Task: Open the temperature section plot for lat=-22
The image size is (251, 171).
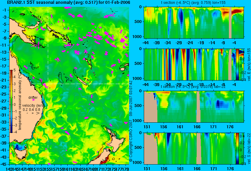Action: [194, 107]
